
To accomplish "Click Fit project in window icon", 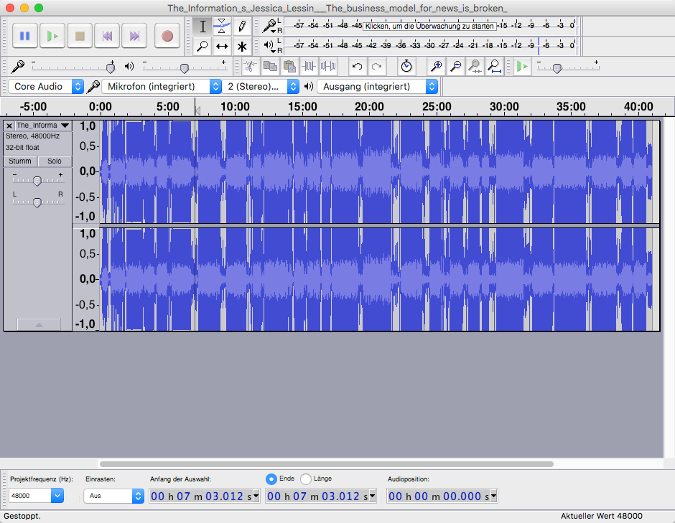I will [494, 66].
